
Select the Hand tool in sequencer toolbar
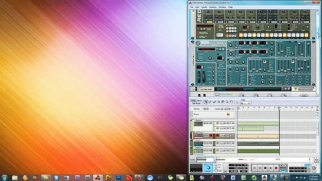231,102
